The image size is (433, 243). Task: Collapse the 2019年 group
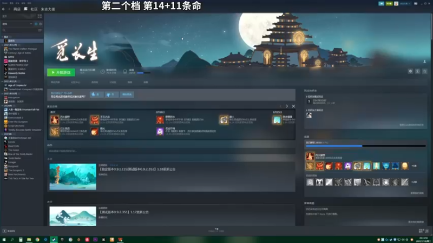click(3, 134)
